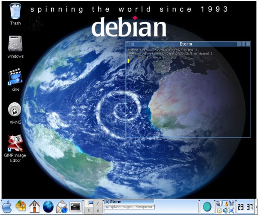Click the desktop access icon beside the Apple menu

click(x=21, y=206)
